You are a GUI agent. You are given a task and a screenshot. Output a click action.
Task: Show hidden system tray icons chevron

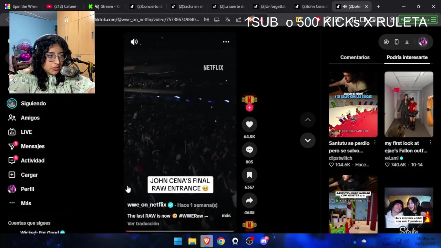click(x=343, y=241)
